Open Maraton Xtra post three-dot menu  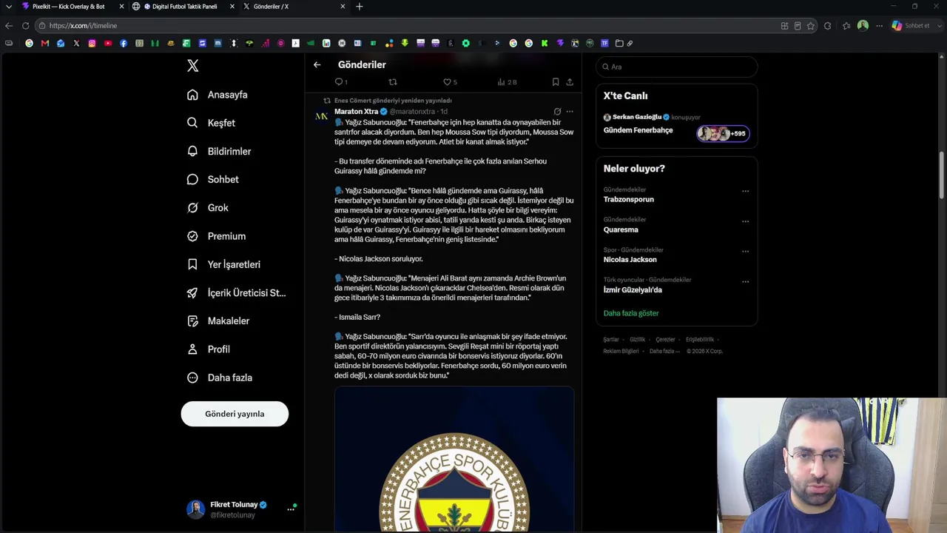(570, 112)
